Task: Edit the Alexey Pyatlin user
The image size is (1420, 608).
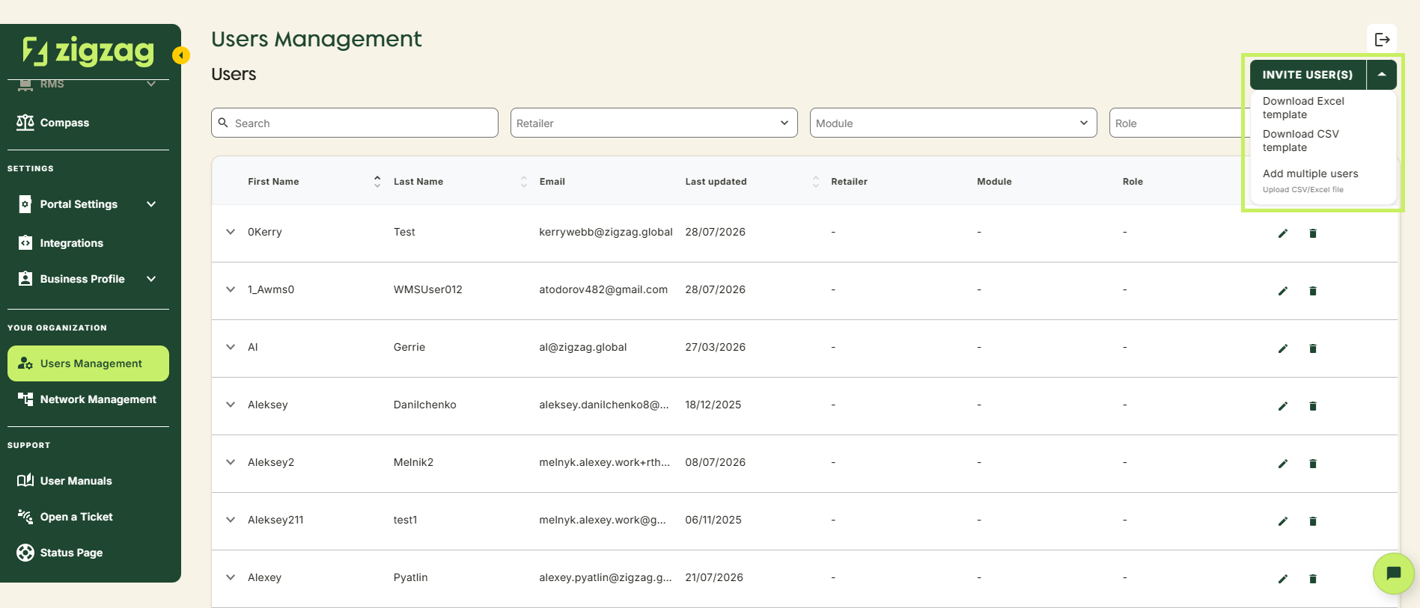Action: (x=1283, y=579)
